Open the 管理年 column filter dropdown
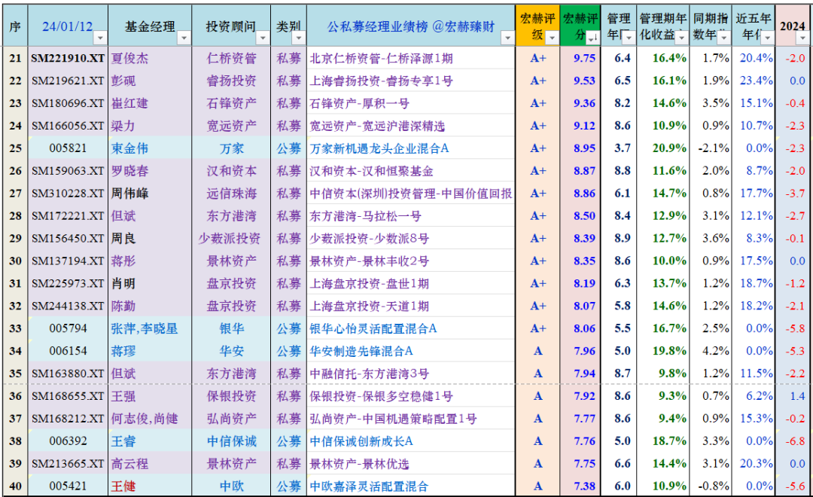 pyautogui.click(x=629, y=38)
